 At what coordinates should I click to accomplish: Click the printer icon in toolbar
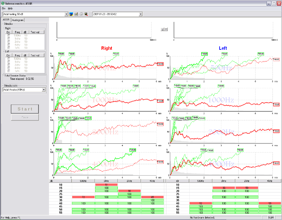(81, 14)
